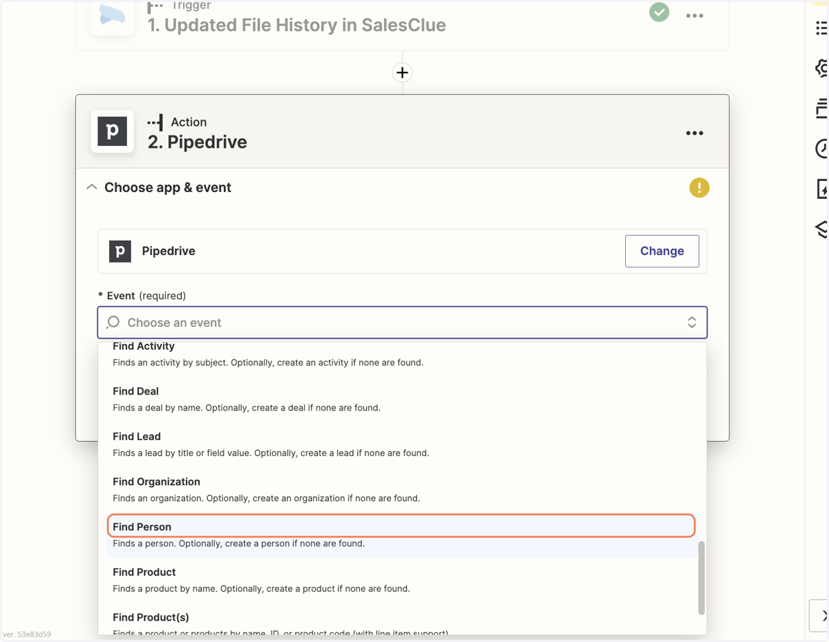Image resolution: width=829 pixels, height=642 pixels.
Task: Click the event list scrollbar thumb
Action: point(701,578)
